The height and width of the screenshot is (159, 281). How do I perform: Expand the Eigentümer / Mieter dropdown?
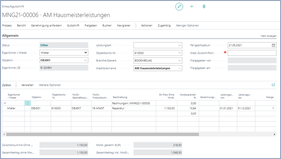pyautogui.click(x=85, y=53)
